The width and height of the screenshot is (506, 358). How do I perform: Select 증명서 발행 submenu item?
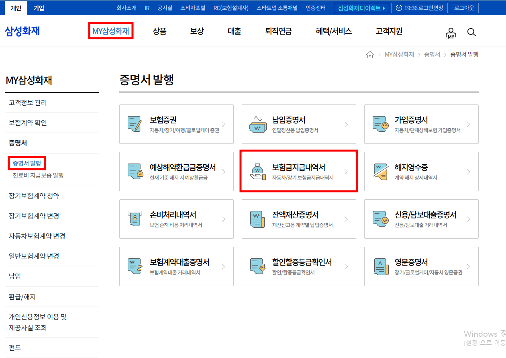(x=27, y=163)
